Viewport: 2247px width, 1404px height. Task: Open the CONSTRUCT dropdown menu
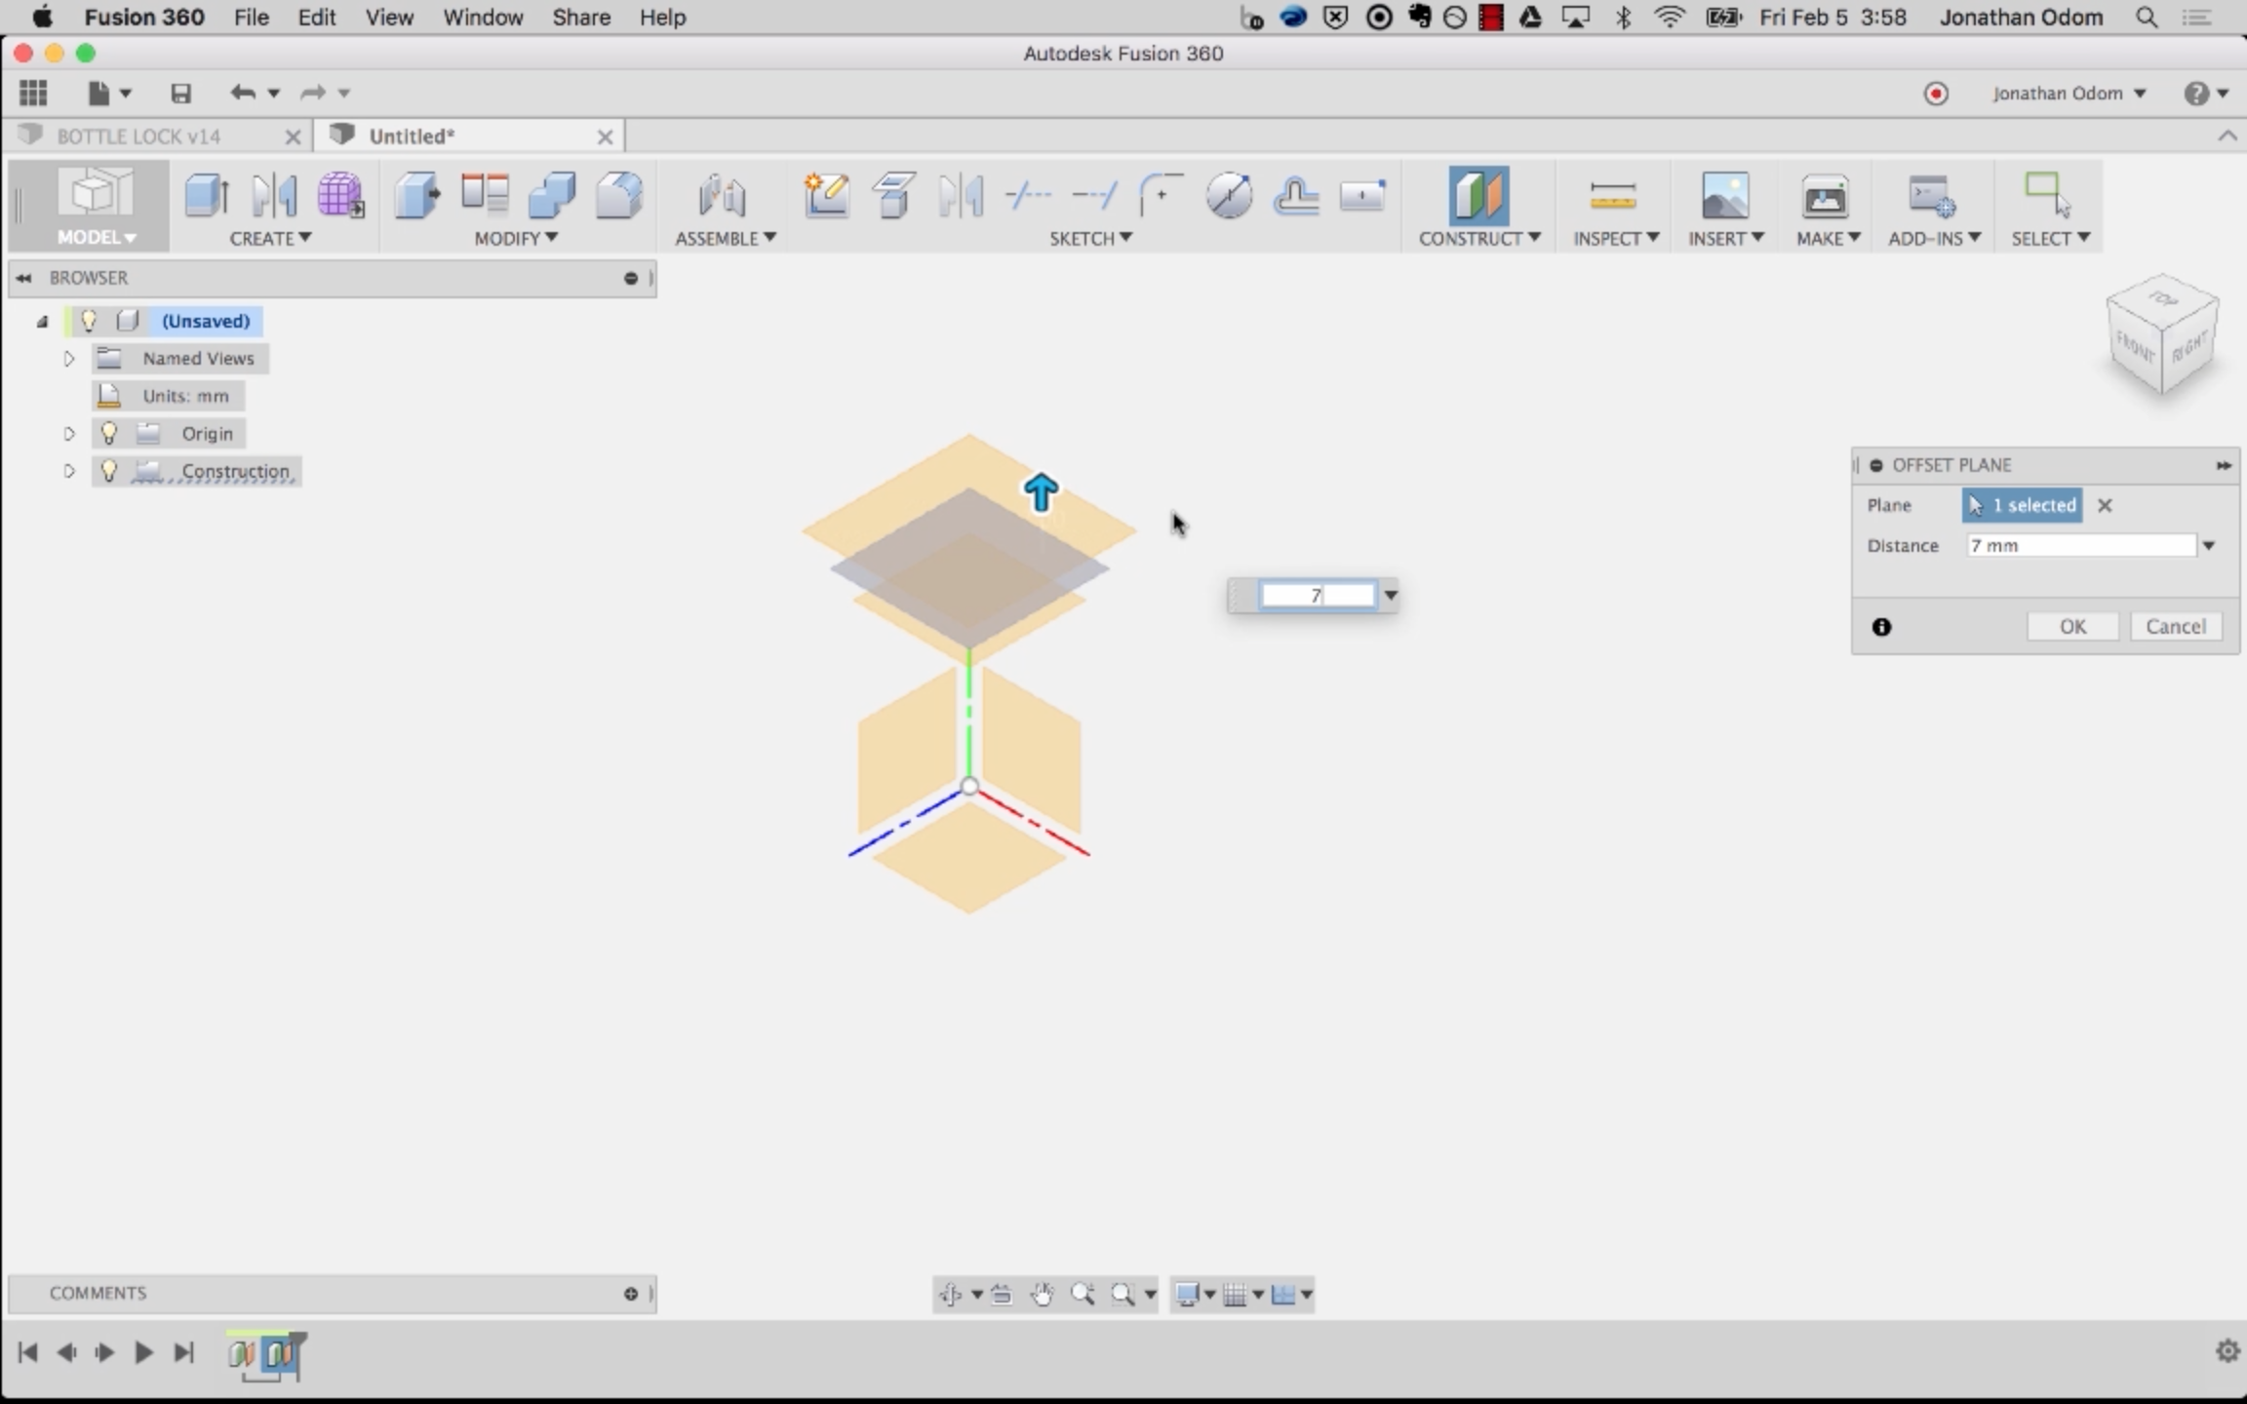pos(1478,238)
